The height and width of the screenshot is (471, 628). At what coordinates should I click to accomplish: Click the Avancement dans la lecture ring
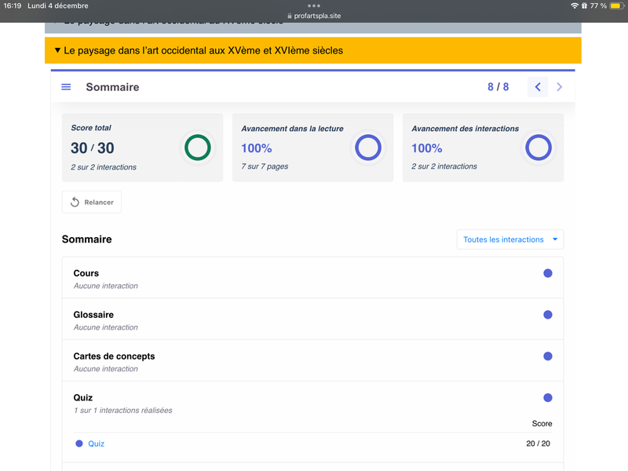(x=368, y=148)
